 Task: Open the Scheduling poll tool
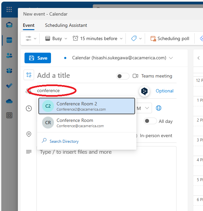click(170, 38)
